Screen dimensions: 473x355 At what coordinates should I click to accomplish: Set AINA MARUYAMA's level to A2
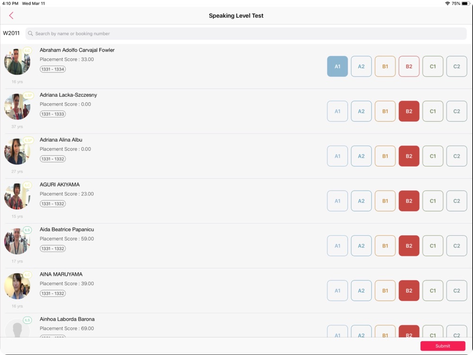[361, 291]
